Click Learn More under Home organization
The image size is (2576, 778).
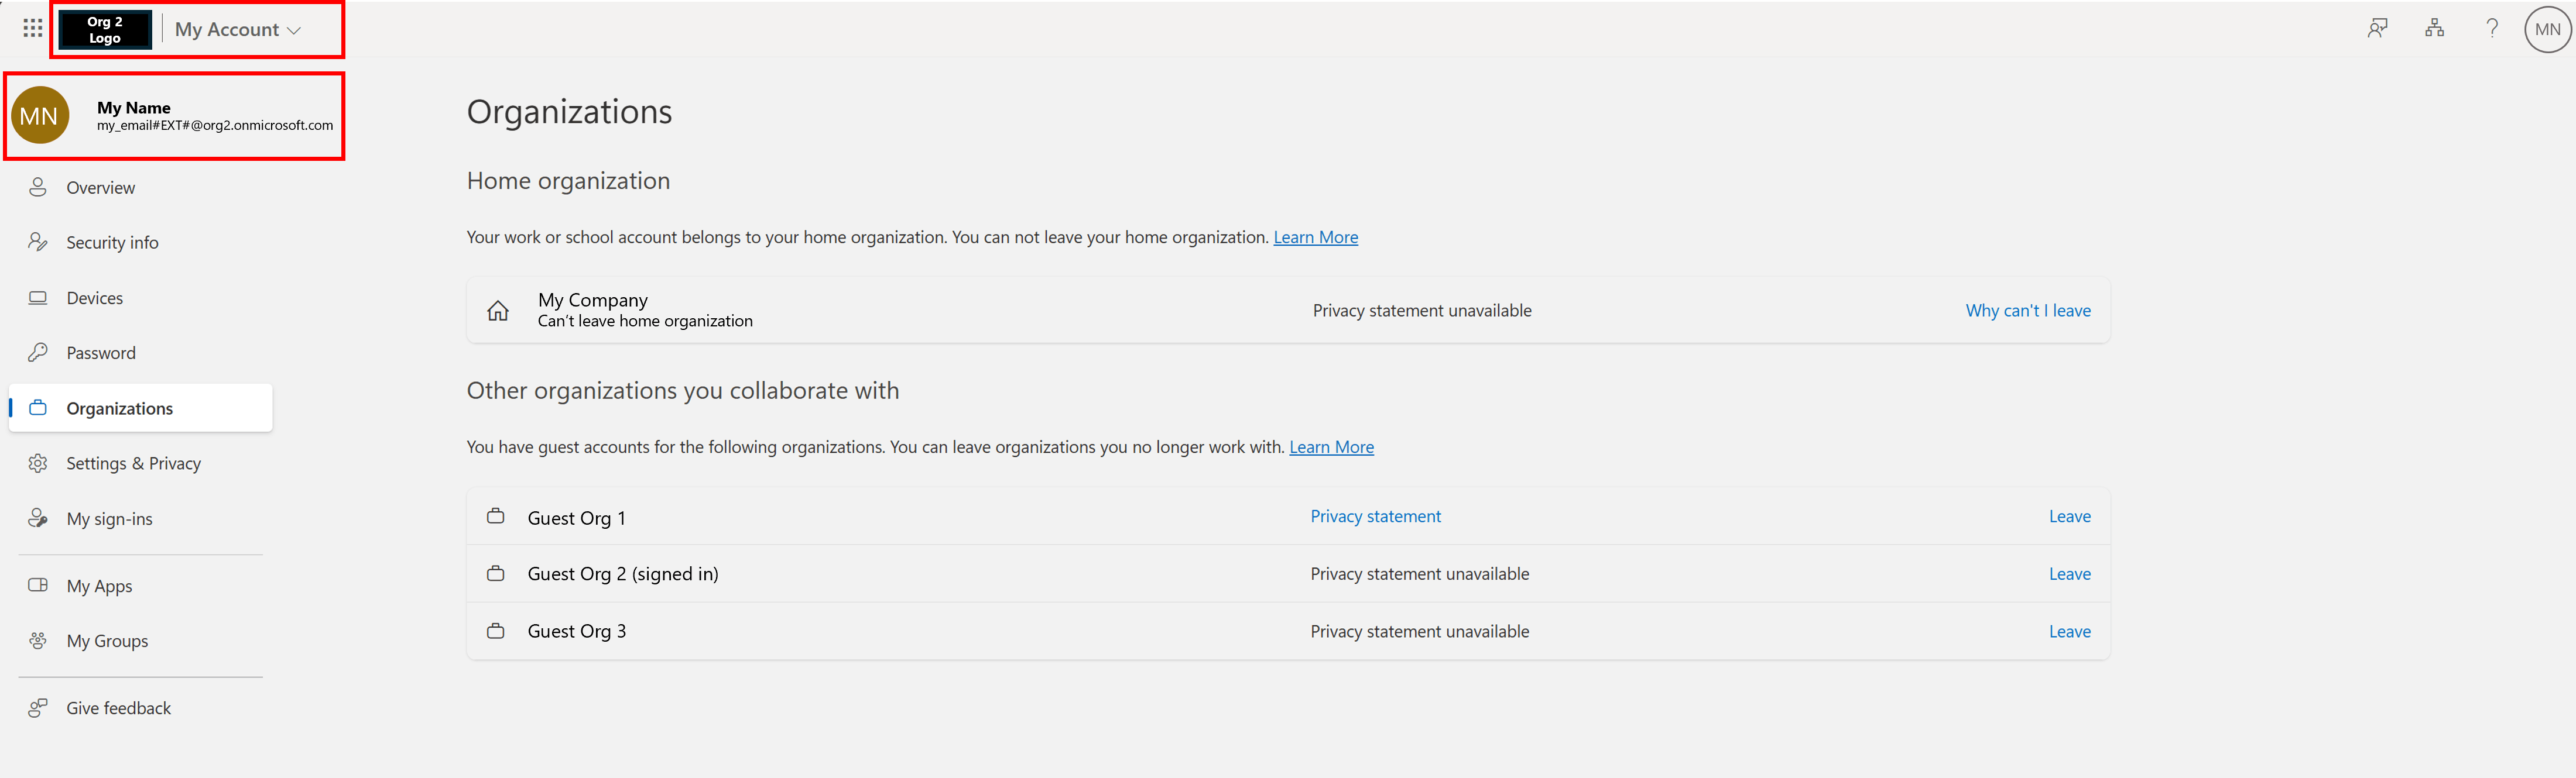[1315, 237]
